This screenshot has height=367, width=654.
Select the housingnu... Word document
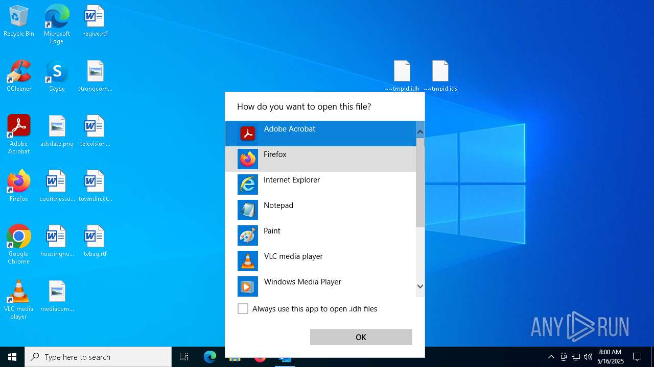[57, 242]
